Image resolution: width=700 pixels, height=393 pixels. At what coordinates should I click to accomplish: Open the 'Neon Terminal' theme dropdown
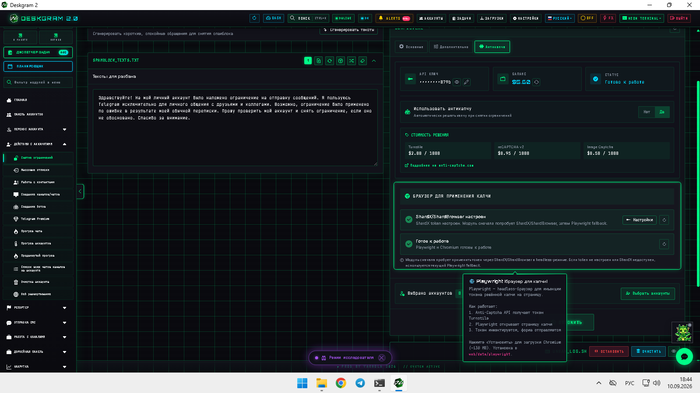(x=642, y=18)
